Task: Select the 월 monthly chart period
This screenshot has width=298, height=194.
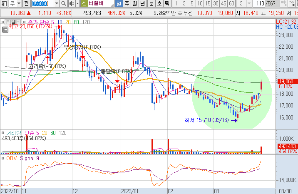Action: 135,3
